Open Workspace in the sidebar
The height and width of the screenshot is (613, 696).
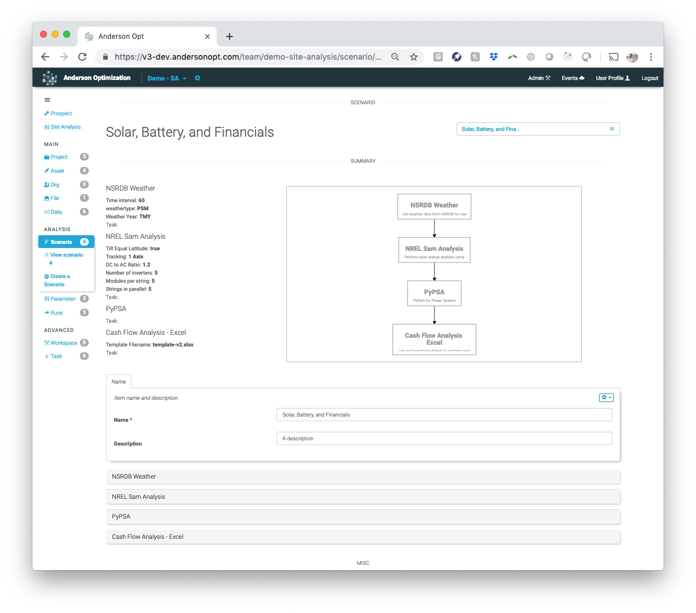[60, 343]
